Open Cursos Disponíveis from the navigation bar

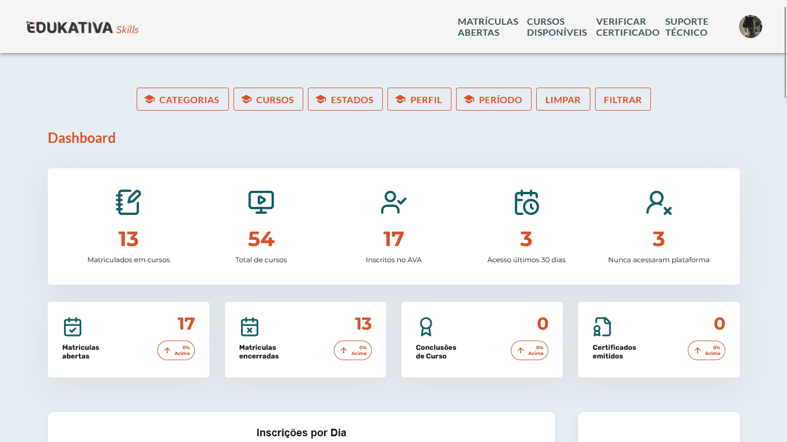pos(556,27)
